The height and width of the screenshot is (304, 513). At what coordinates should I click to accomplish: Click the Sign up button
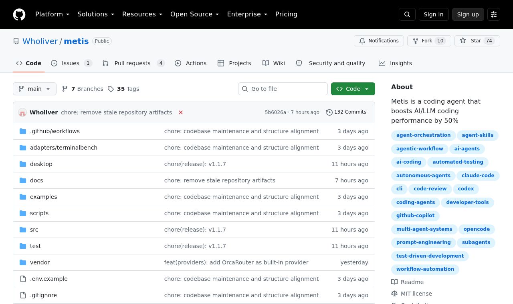click(x=468, y=14)
